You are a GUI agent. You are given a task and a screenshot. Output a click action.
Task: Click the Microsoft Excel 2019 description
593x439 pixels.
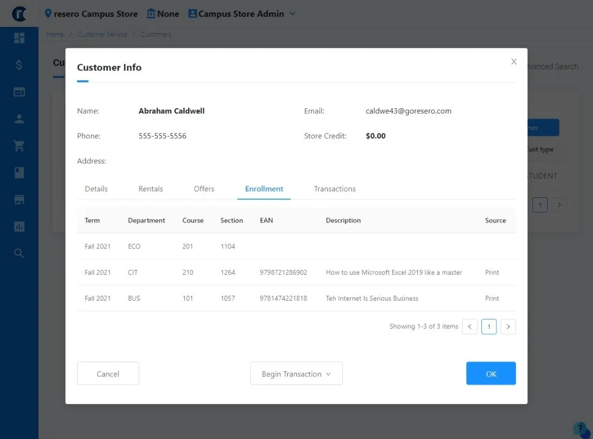[394, 273]
